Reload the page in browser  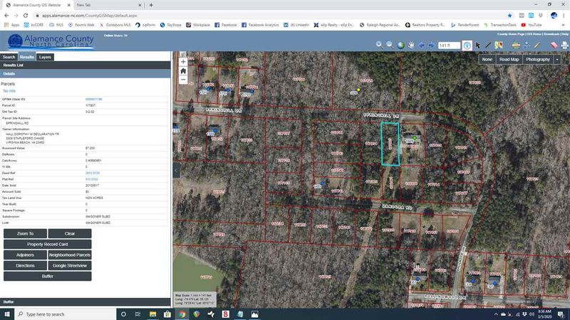[26, 16]
